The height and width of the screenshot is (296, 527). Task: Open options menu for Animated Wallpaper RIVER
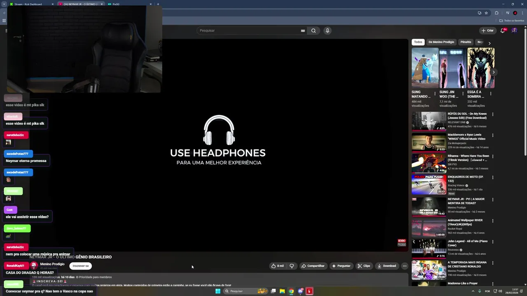[x=493, y=221]
